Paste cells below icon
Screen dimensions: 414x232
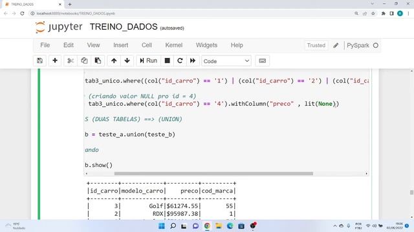coord(98,61)
